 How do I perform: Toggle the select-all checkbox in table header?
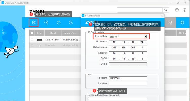pos(32,33)
